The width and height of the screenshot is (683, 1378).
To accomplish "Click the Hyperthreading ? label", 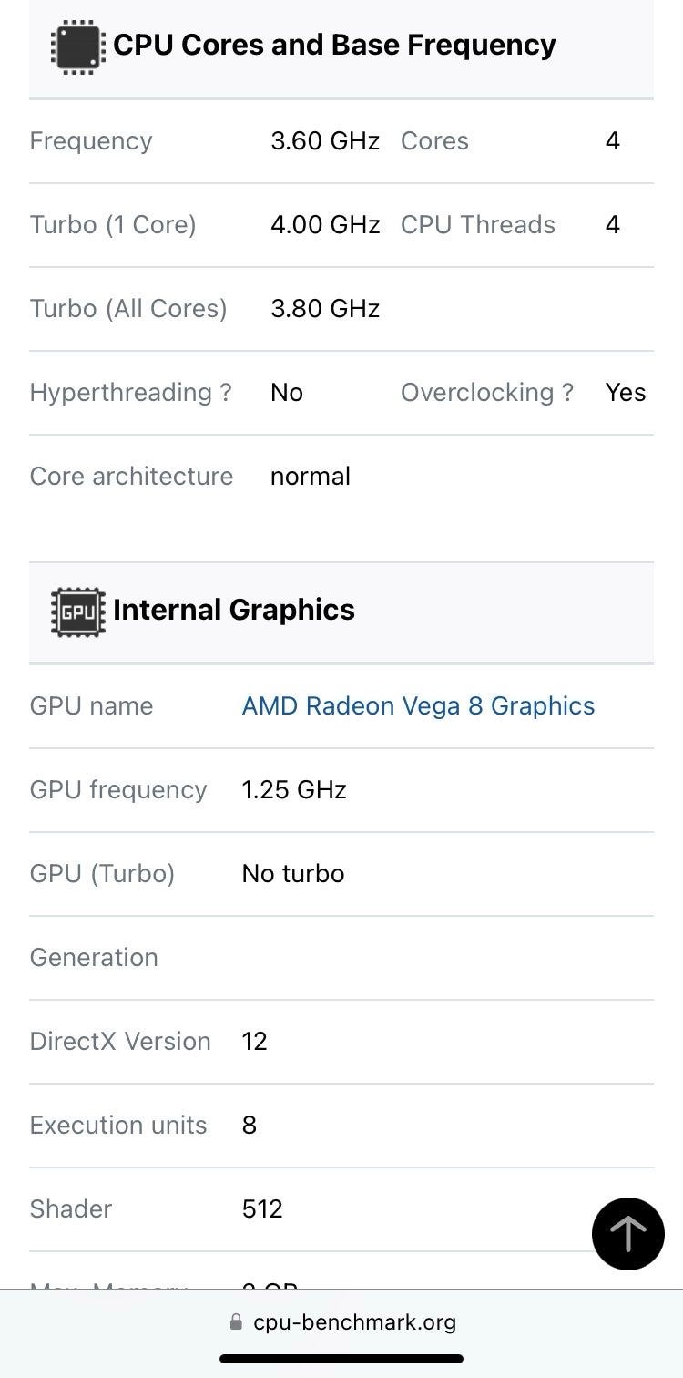I will pos(130,393).
